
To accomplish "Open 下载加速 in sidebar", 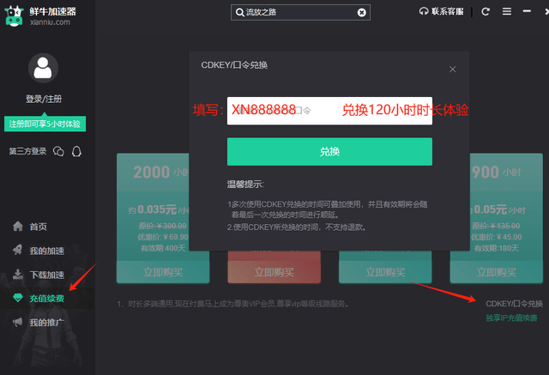I will 46,275.
